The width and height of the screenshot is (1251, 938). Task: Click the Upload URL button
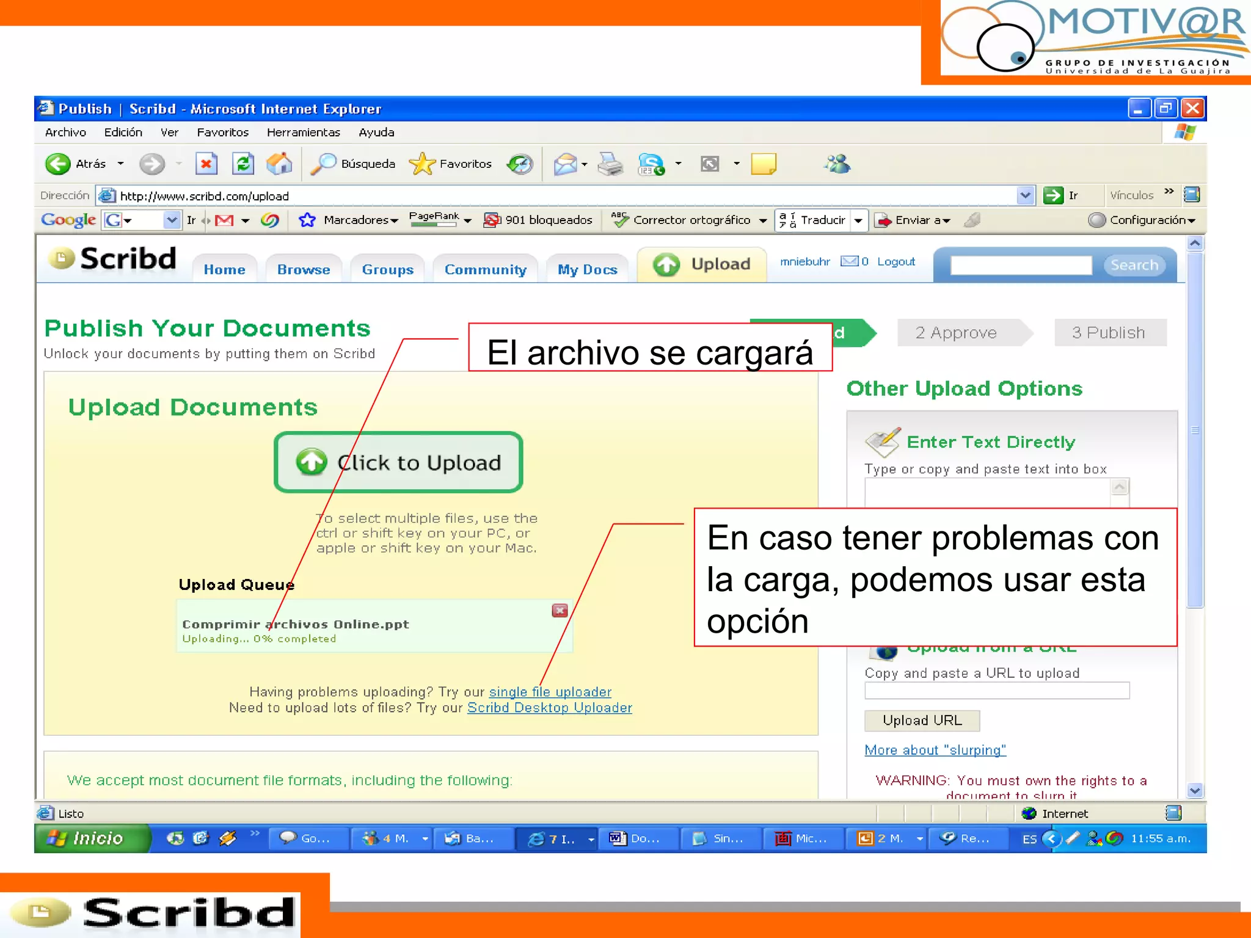tap(922, 720)
